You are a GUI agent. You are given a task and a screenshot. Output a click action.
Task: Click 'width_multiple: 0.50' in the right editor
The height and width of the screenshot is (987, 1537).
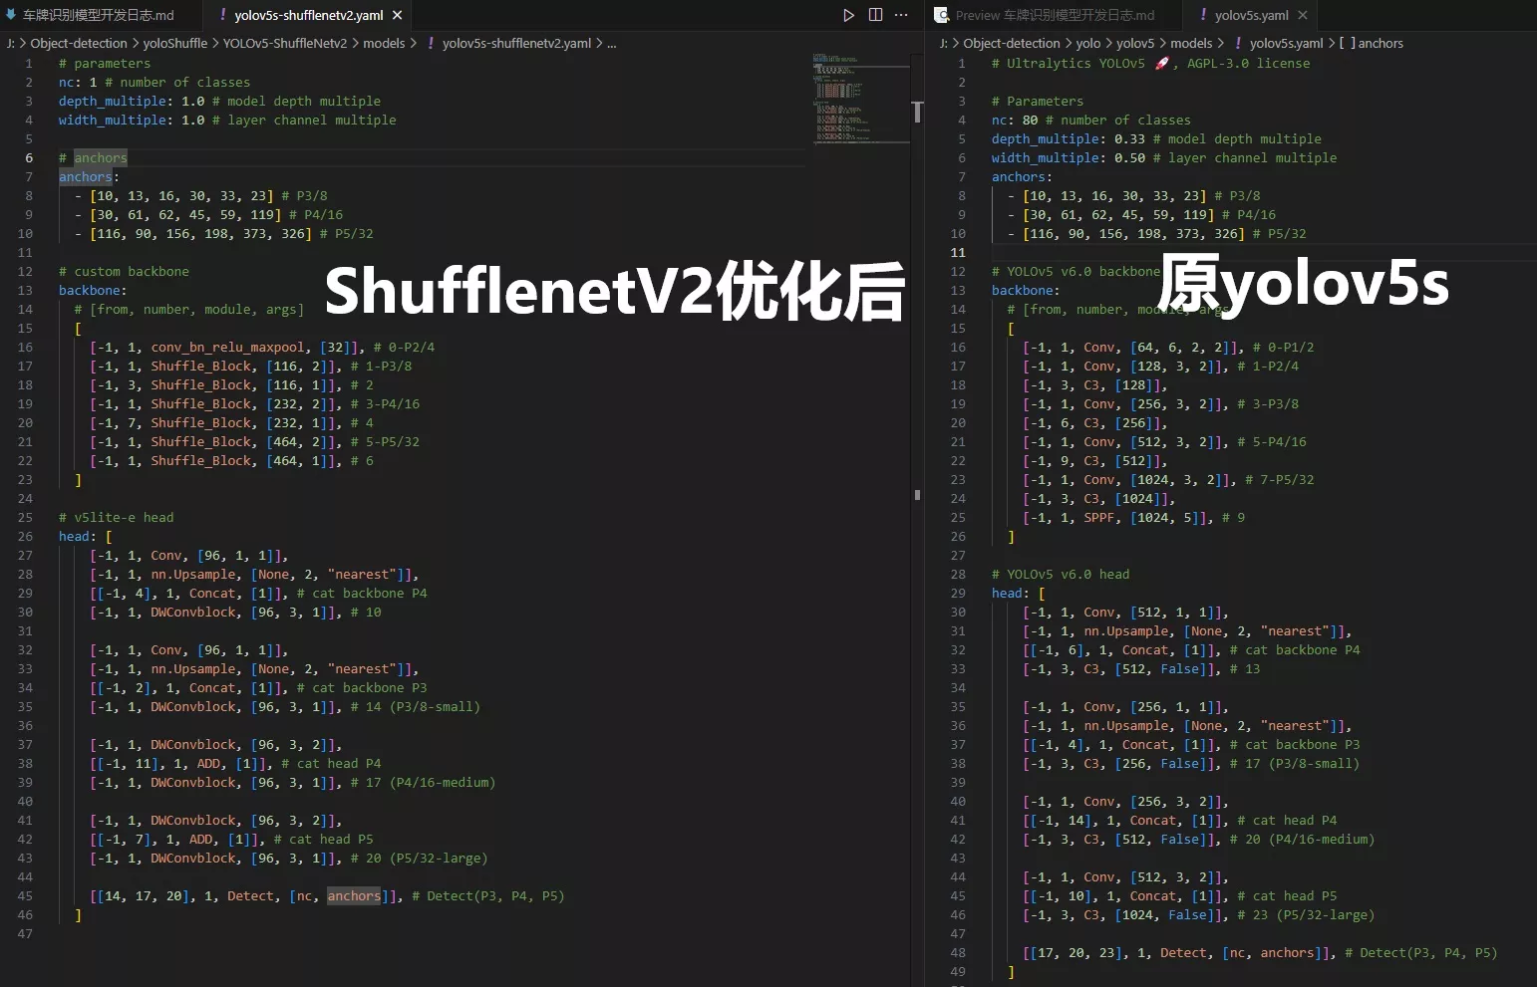[x=1069, y=157]
